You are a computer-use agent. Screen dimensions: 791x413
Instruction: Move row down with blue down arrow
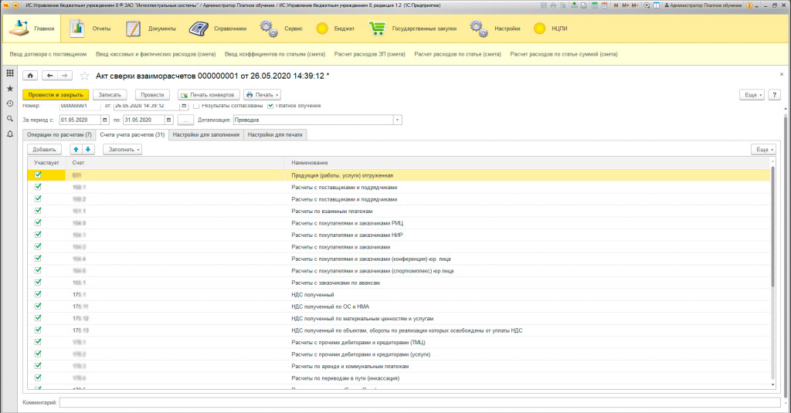coord(88,149)
